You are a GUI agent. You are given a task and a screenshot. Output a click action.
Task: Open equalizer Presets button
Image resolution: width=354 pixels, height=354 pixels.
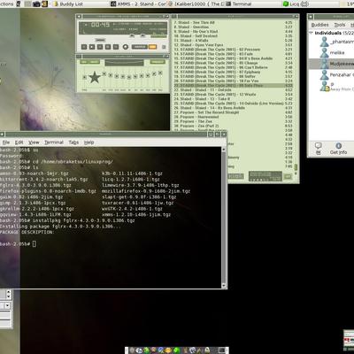[158, 62]
